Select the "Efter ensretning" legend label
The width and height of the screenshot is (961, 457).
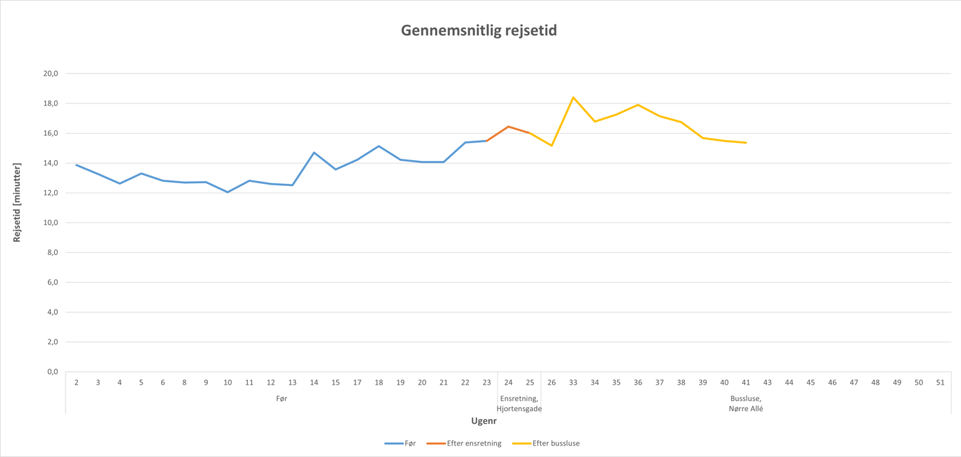[x=474, y=443]
